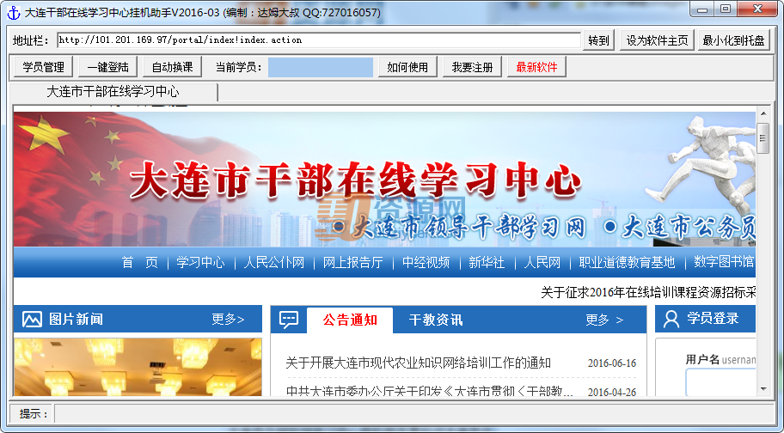The width and height of the screenshot is (784, 433).
Task: Click the 转到 go button
Action: (x=598, y=40)
